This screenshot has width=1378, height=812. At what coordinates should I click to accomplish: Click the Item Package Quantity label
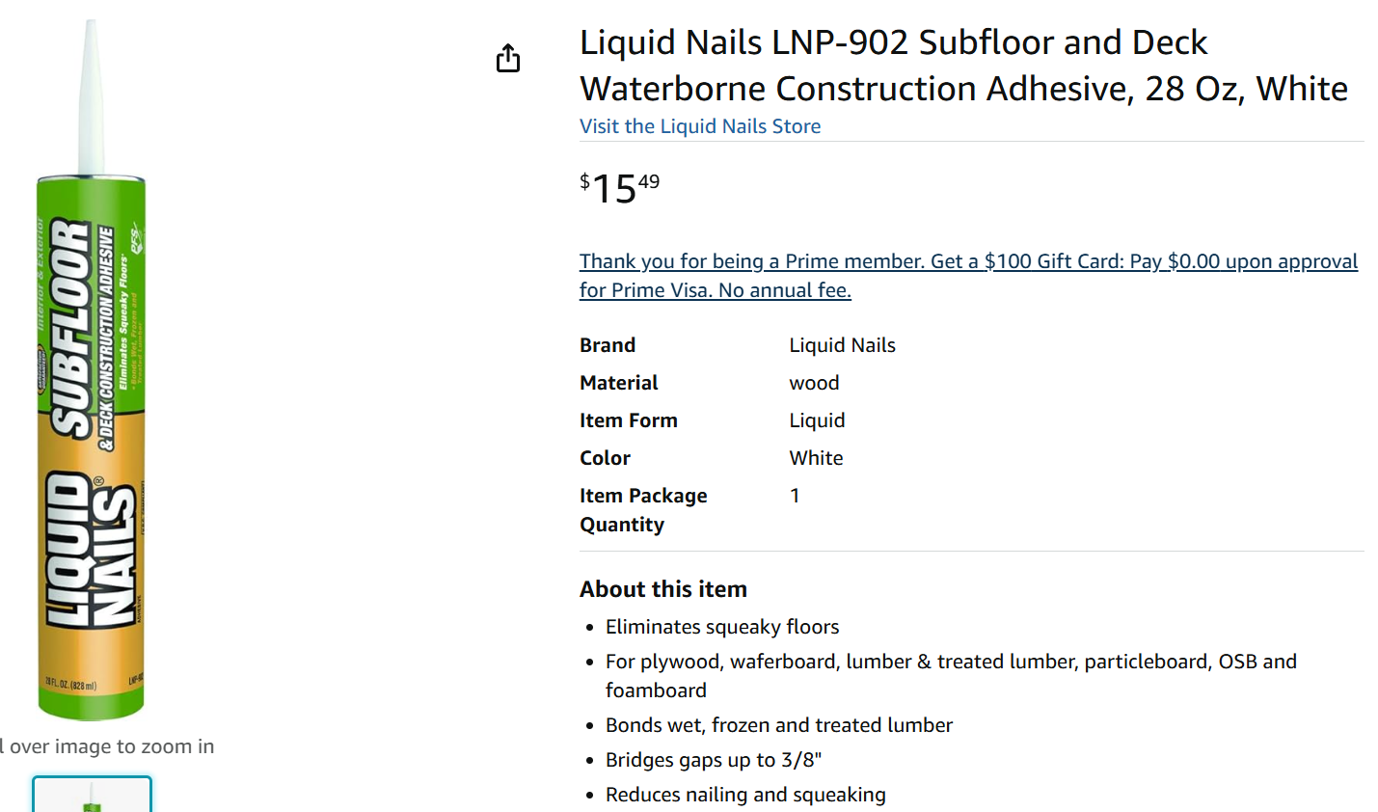(643, 510)
